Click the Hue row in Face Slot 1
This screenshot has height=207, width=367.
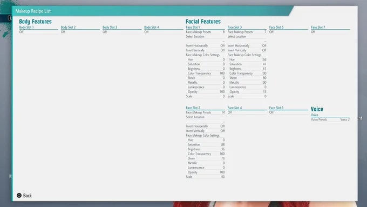tap(205, 59)
